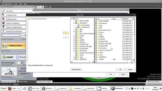The image size is (162, 91).
Task: Expand the dell folder tree node
Action: pos(74,32)
